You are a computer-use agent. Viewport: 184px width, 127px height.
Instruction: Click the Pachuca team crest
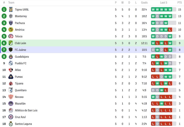pyautogui.click(x=11, y=23)
